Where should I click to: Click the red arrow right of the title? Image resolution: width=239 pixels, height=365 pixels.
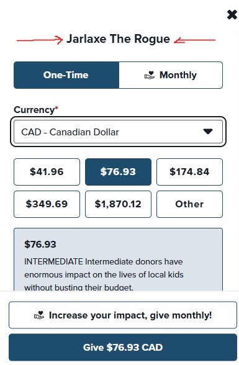tap(194, 40)
